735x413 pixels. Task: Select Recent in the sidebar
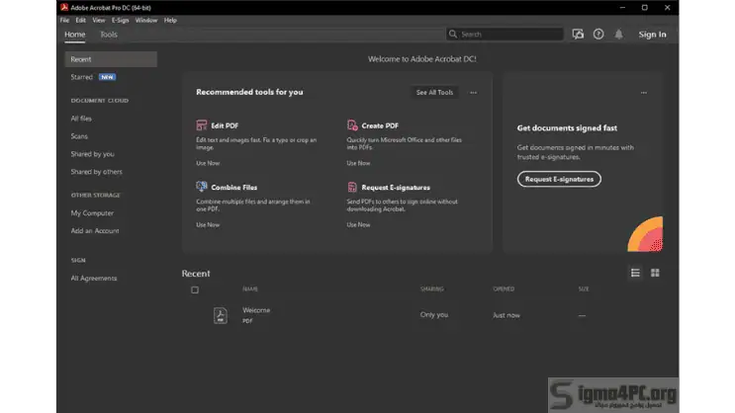(111, 59)
